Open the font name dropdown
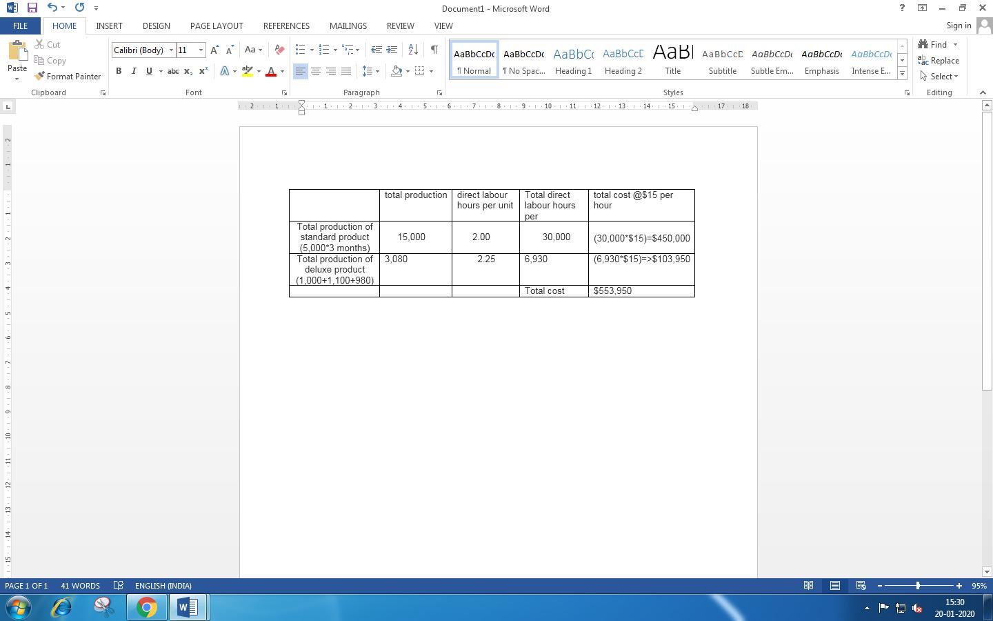993x621 pixels. click(x=171, y=50)
